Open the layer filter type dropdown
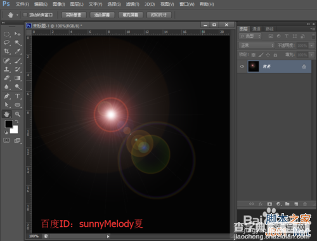 point(250,36)
